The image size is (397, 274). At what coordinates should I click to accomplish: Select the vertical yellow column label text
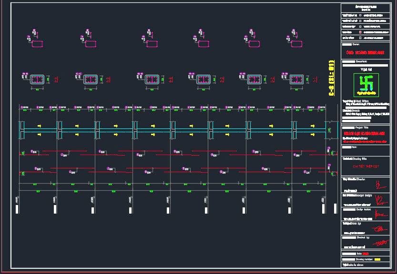pyautogui.click(x=331, y=78)
